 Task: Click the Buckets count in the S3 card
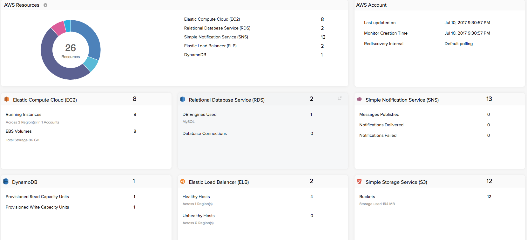click(x=489, y=197)
